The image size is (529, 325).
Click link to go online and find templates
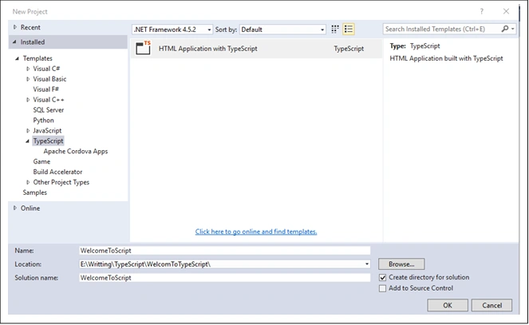point(256,232)
